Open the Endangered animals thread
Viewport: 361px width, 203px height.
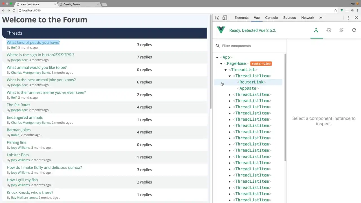tap(25, 117)
